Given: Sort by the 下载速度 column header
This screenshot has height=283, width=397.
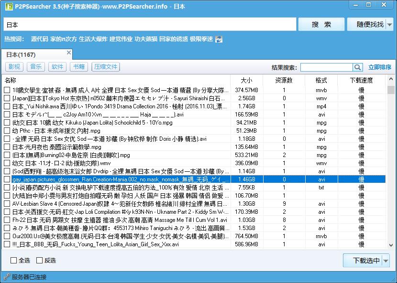Looking at the screenshot, I should tap(361, 80).
